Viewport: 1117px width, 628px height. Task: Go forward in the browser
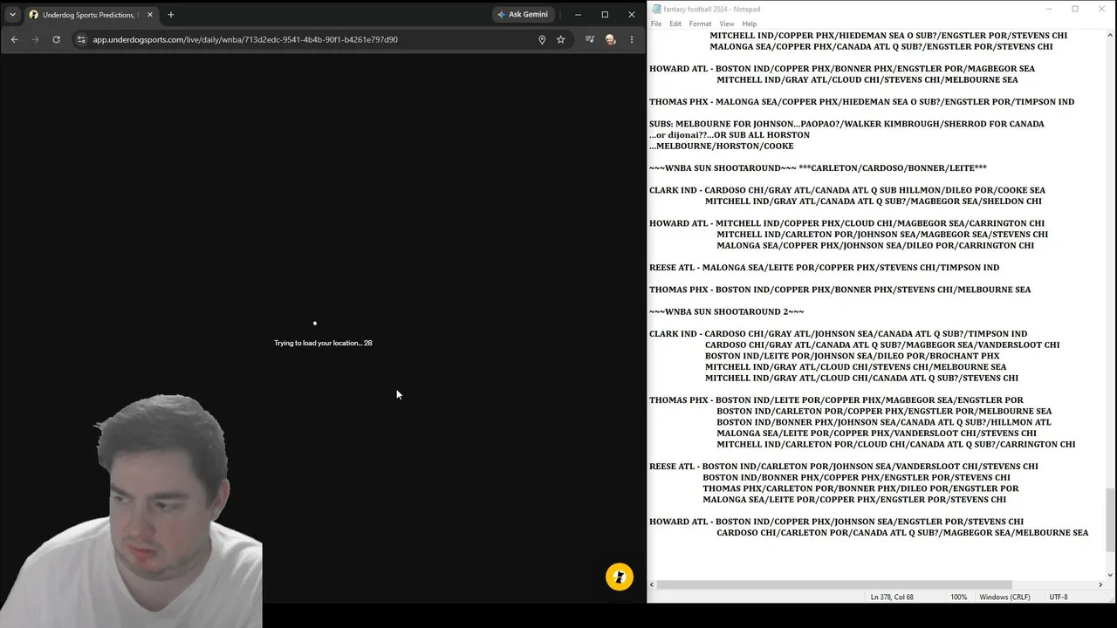[35, 39]
